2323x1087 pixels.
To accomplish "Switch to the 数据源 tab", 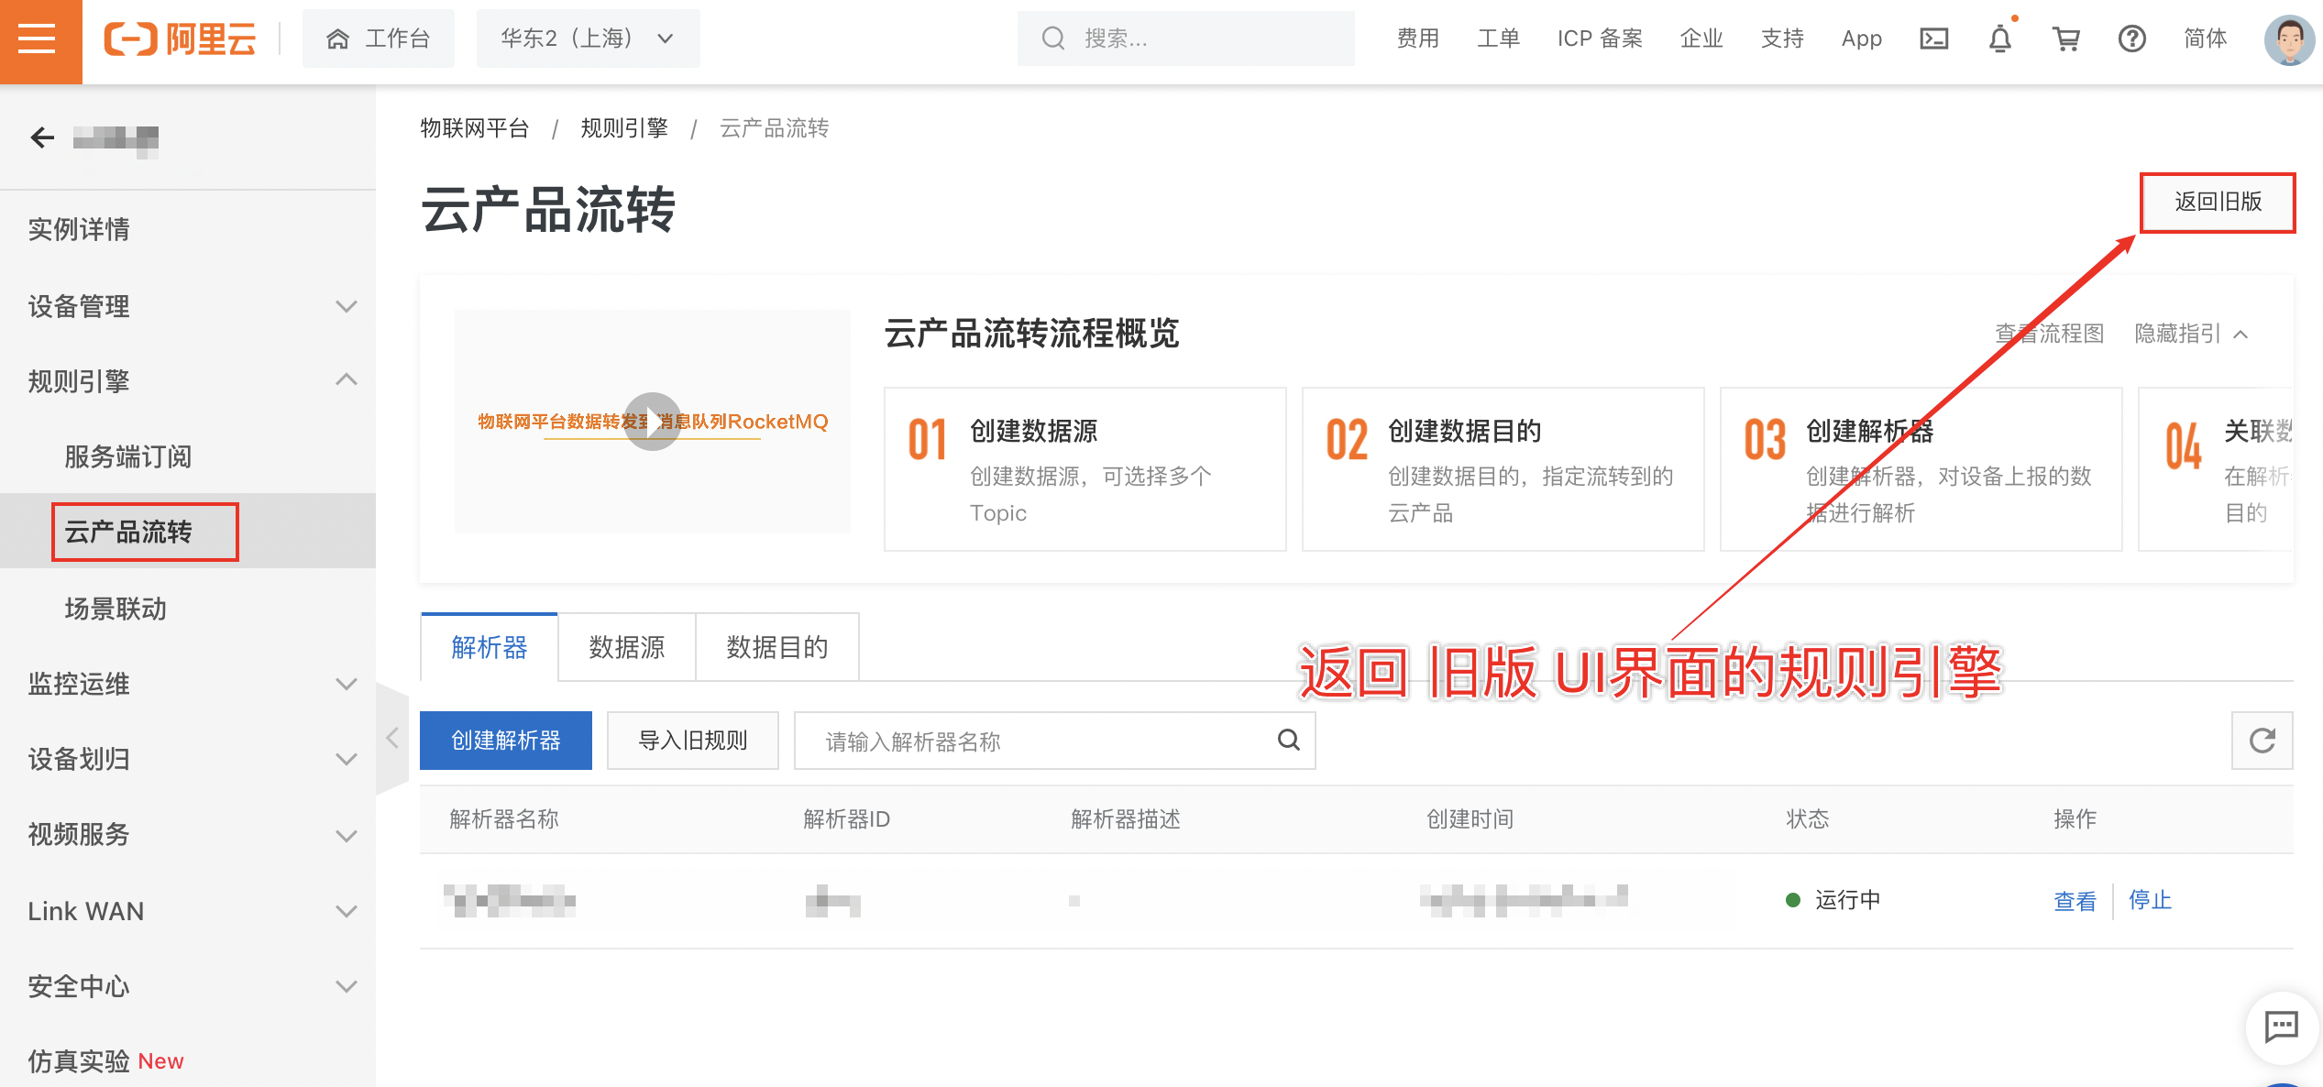I will coord(626,648).
